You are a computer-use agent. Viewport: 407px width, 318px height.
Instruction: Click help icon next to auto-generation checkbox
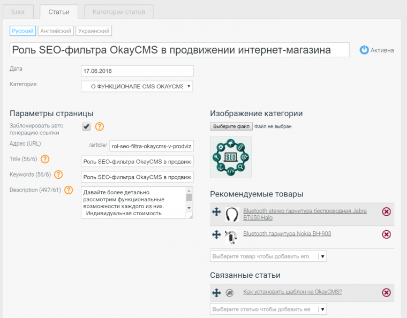point(99,127)
